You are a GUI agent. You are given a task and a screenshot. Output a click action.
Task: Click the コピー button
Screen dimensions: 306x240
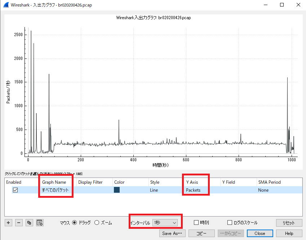(201, 234)
